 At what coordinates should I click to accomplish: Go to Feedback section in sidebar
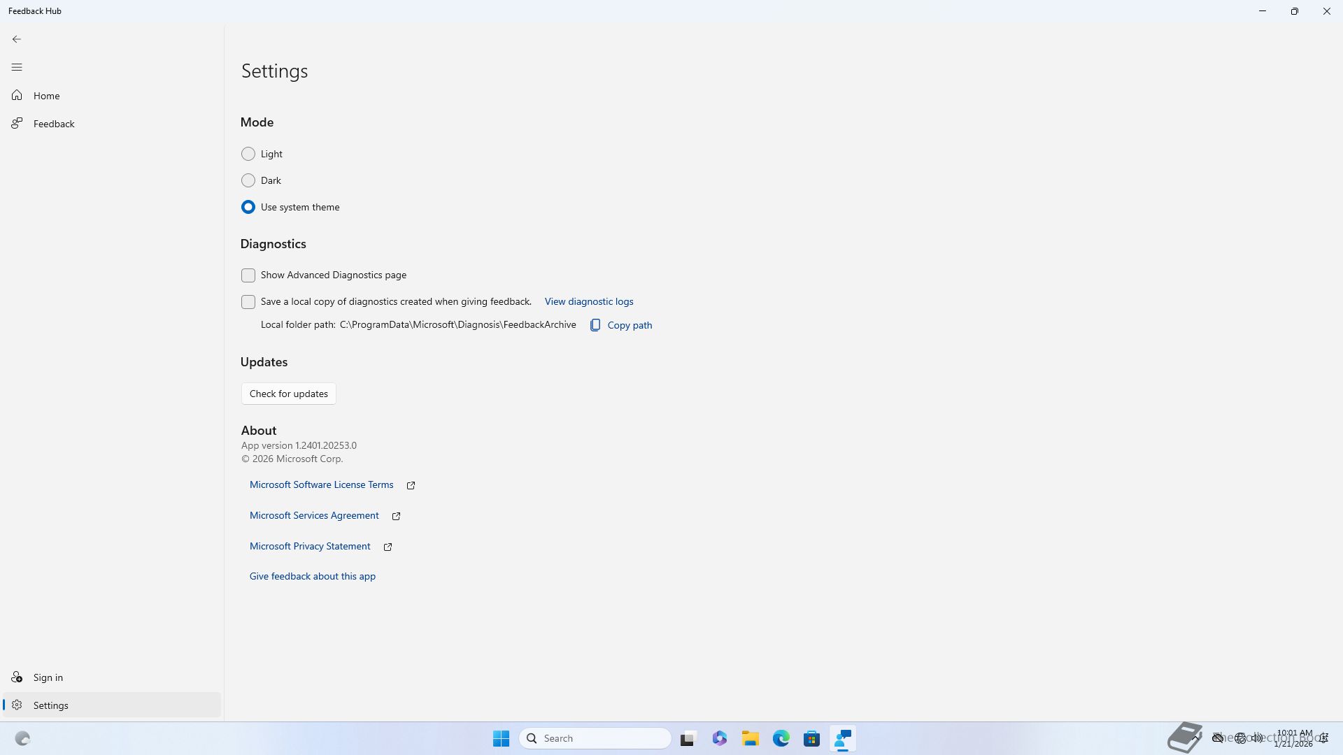(53, 124)
